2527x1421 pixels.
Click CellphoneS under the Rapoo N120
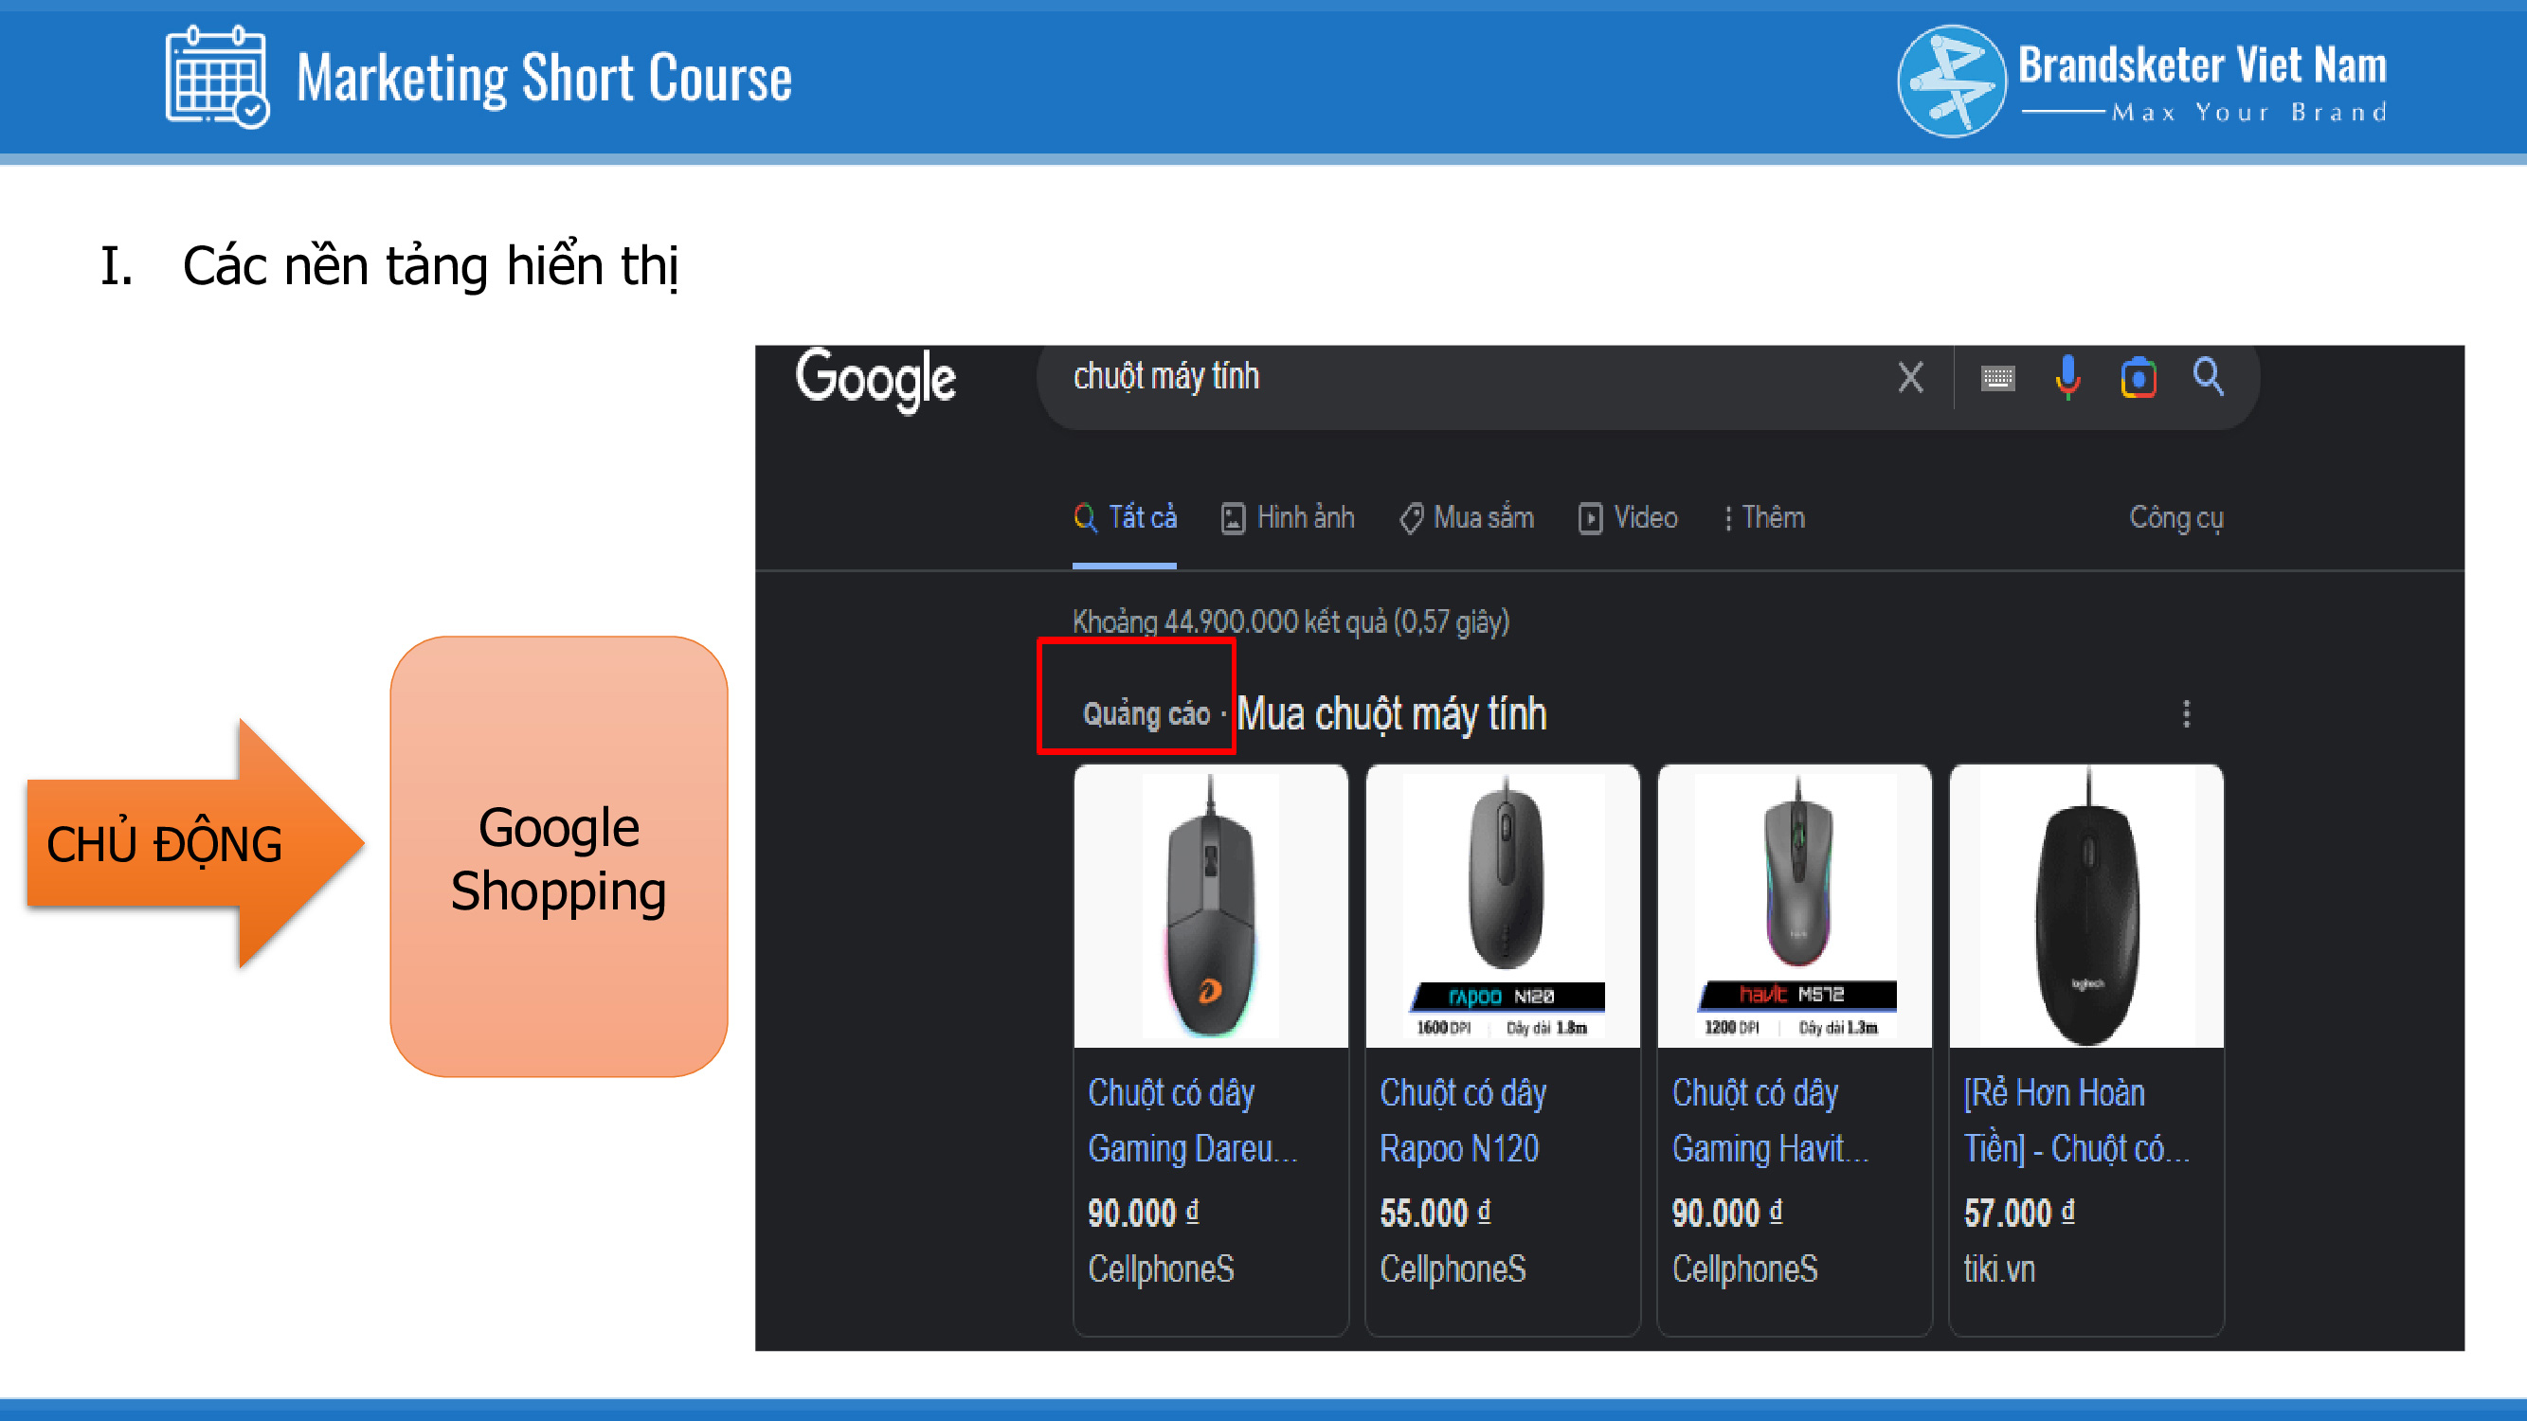[x=1453, y=1270]
